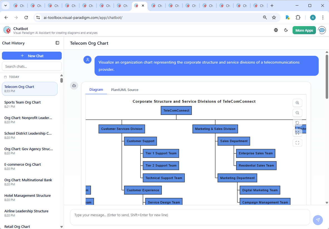Collapse the Chat History sidebar
Image resolution: width=329 pixels, height=229 pixels.
tap(57, 43)
